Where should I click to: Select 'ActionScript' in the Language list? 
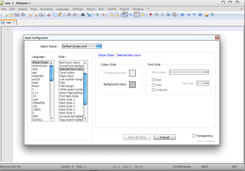40,66
